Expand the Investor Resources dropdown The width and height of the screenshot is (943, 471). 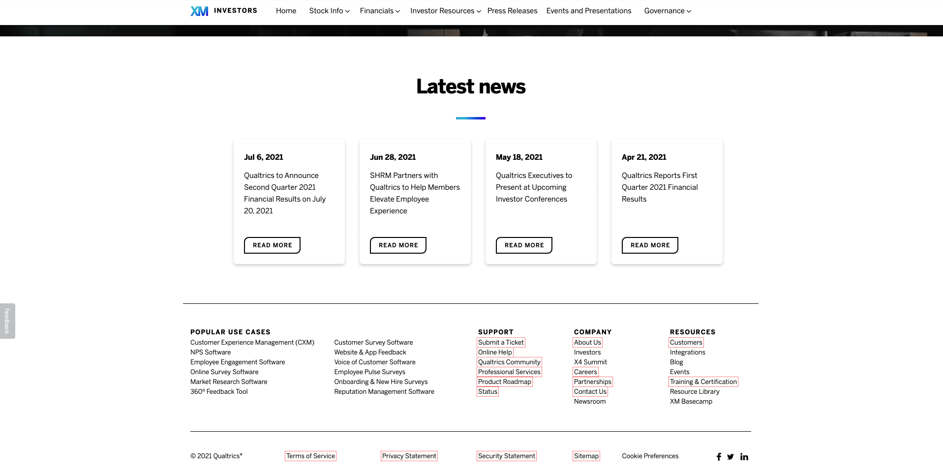(x=446, y=11)
